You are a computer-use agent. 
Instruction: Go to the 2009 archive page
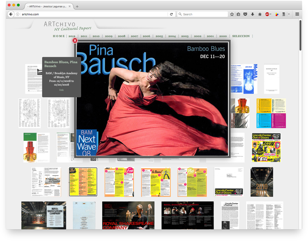click(109, 36)
